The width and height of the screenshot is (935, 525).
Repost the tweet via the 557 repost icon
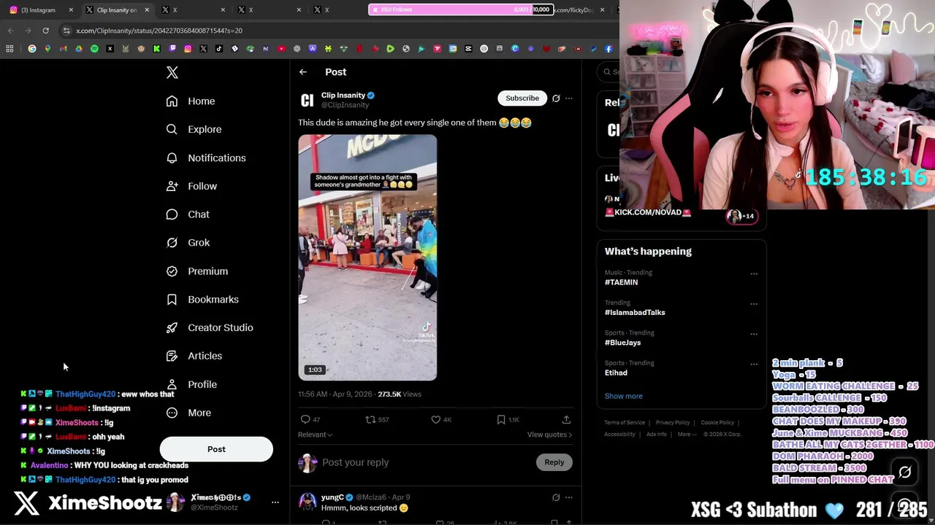370,419
